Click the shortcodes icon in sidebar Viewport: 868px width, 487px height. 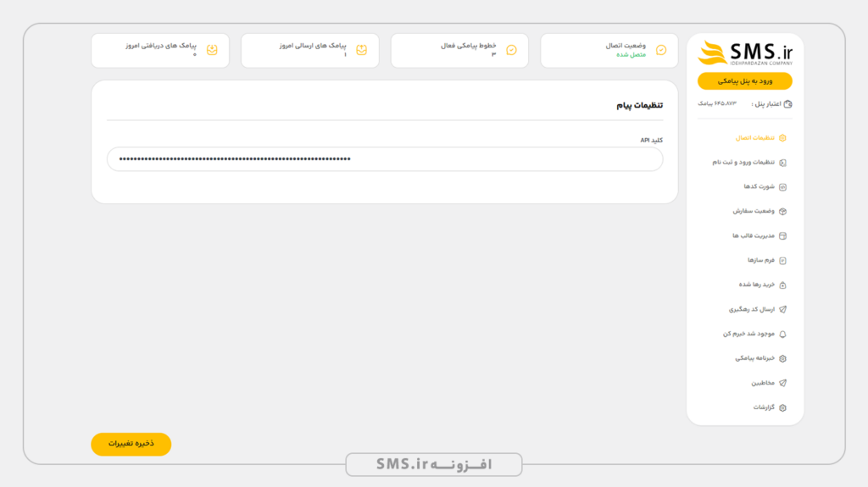click(782, 187)
